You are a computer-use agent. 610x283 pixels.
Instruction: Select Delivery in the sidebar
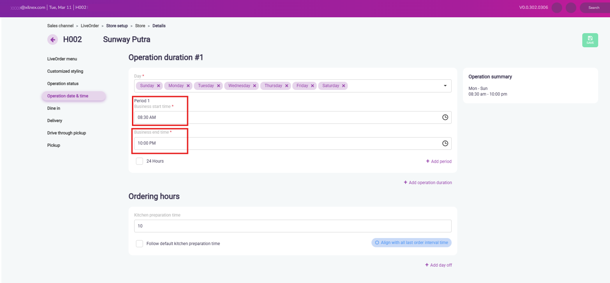[55, 121]
